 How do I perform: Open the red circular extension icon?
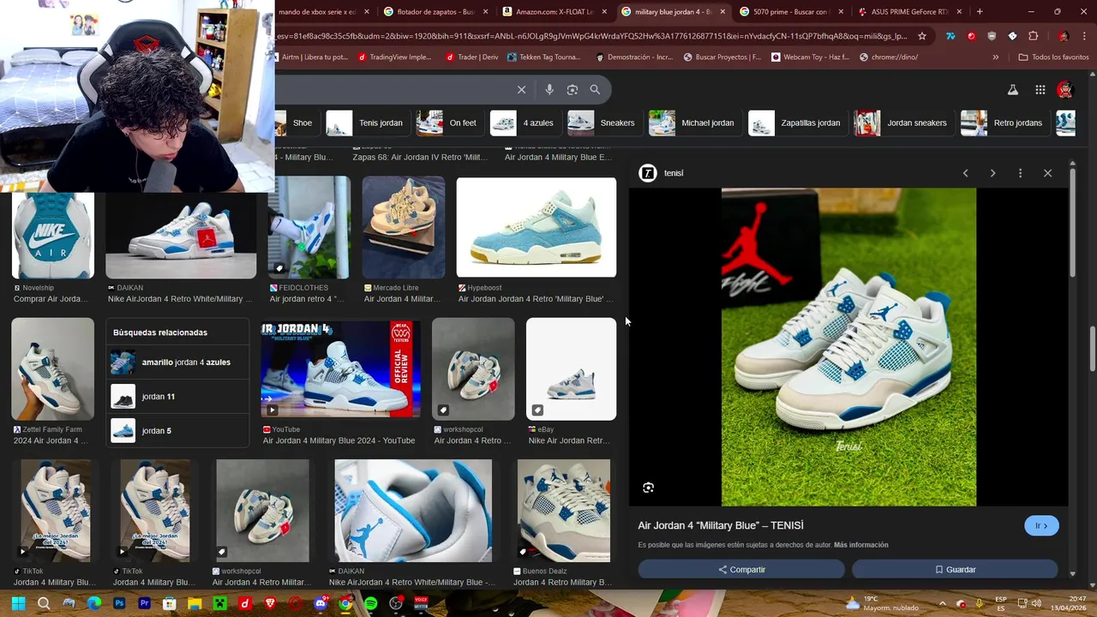(971, 36)
